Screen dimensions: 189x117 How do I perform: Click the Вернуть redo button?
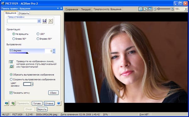[42, 109]
